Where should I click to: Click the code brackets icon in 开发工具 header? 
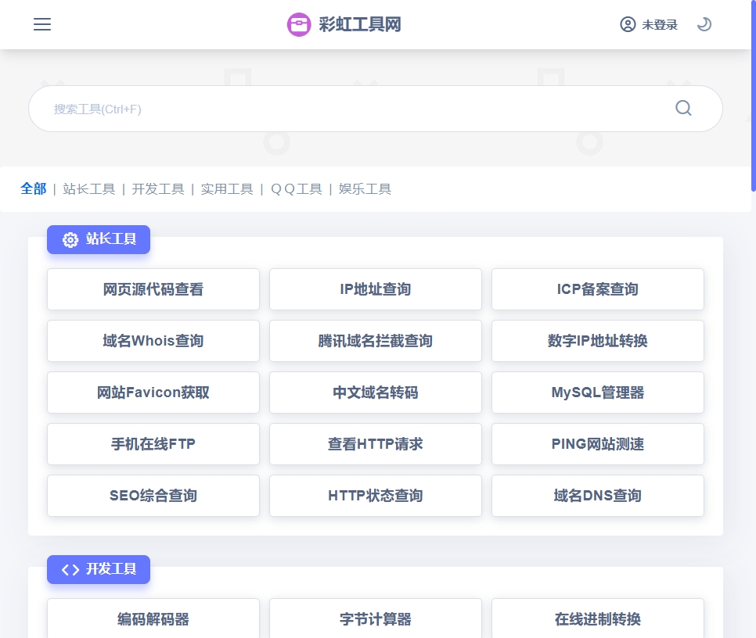pyautogui.click(x=70, y=570)
